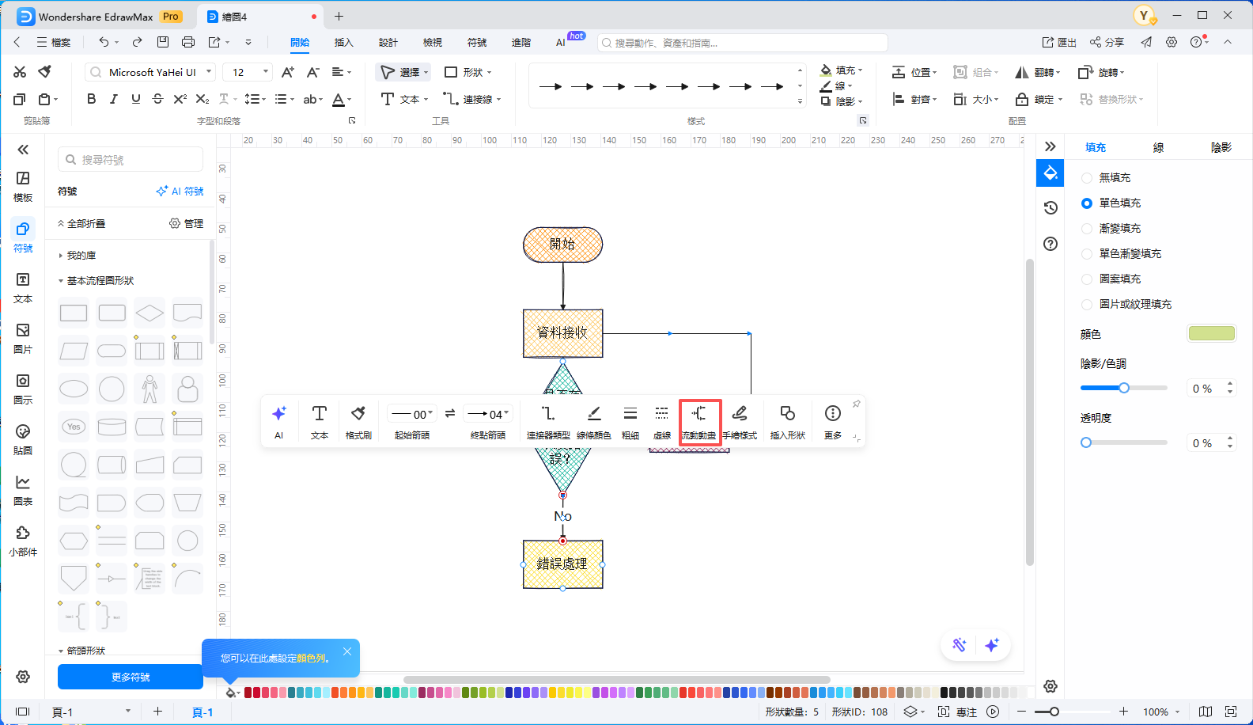Toggle bold text formatting
Image resolution: width=1253 pixels, height=725 pixels.
tap(92, 99)
